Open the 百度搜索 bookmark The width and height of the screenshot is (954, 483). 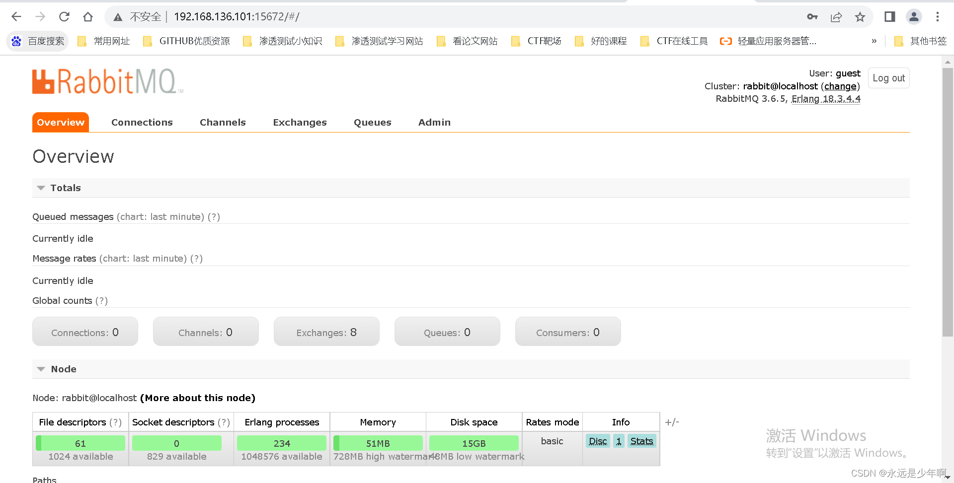(38, 41)
